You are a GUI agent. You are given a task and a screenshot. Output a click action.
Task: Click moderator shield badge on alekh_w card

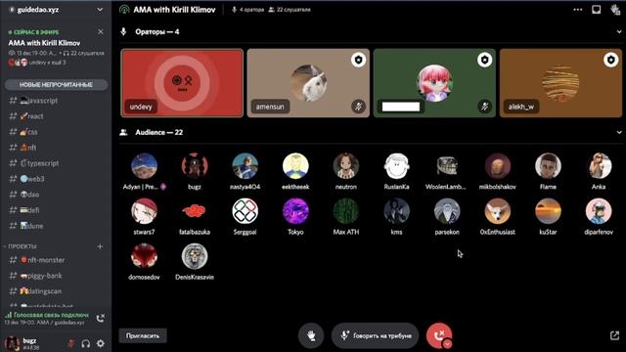(x=610, y=60)
